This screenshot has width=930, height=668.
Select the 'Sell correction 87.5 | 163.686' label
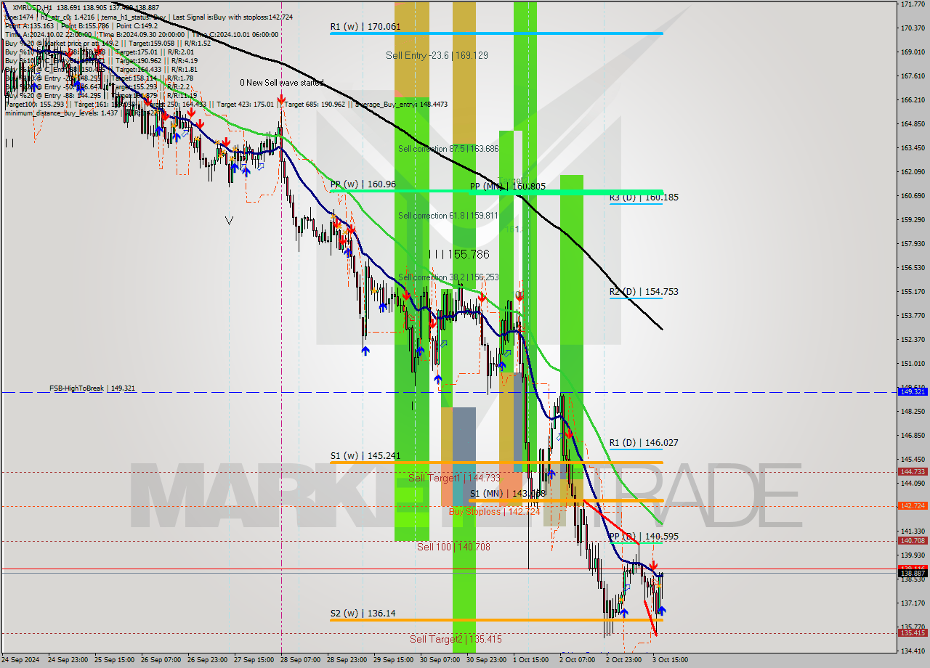pos(448,149)
